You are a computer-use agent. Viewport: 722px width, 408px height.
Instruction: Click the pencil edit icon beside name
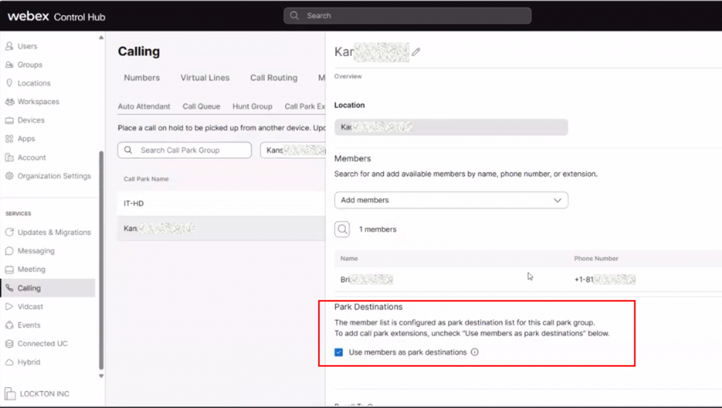click(x=416, y=52)
